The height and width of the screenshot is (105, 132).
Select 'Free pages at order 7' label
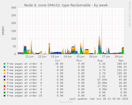[x=24, y=86]
